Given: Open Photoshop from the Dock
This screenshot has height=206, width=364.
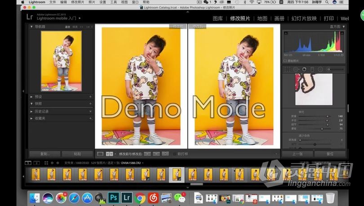Looking at the screenshot, I should pyautogui.click(x=114, y=197).
